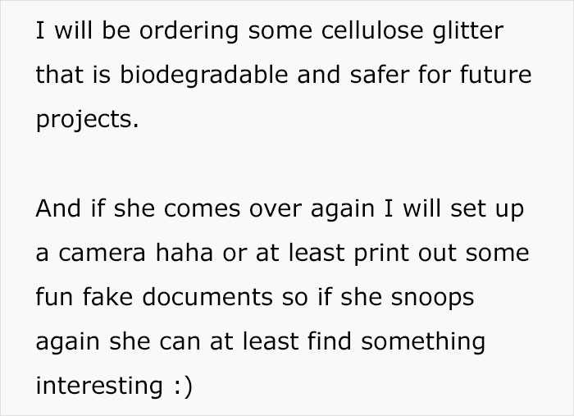Click the word "And" starting second paragraph
574x416 pixels.
pyautogui.click(x=58, y=208)
